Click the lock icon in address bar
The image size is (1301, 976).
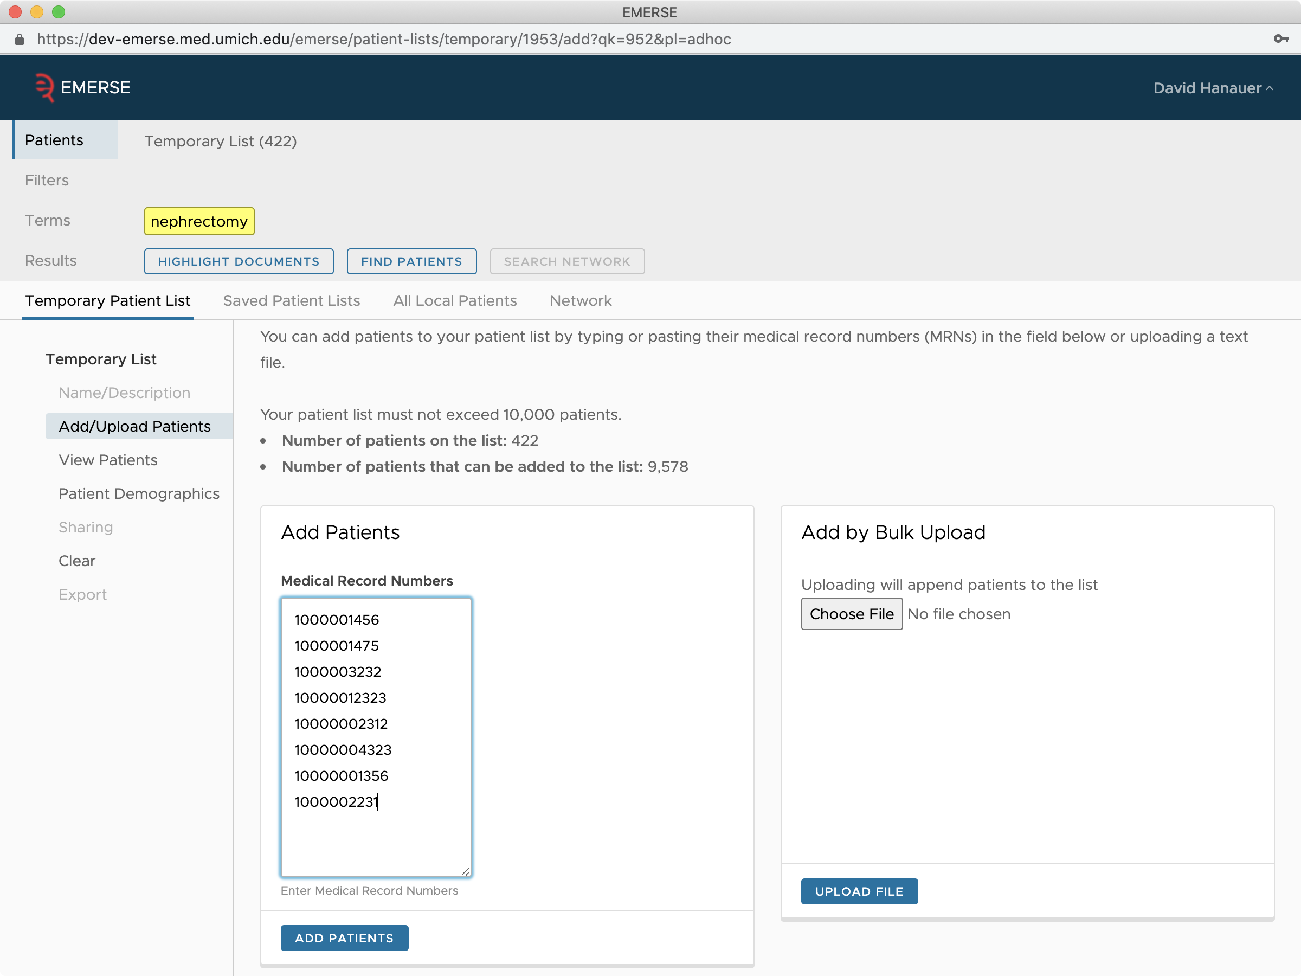point(20,40)
